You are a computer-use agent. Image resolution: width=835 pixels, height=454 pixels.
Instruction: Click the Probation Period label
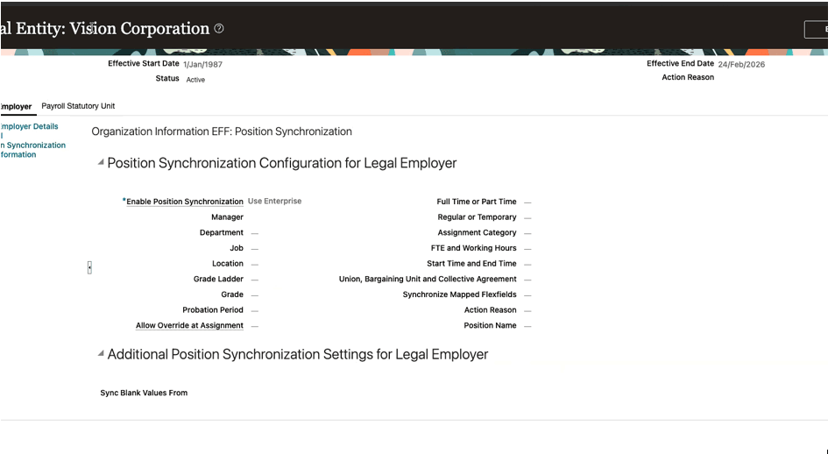[x=213, y=309]
